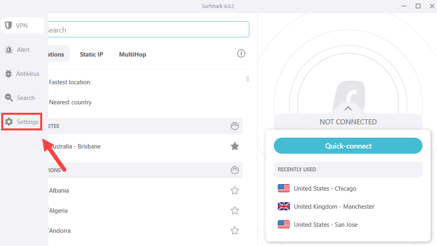Image resolution: width=437 pixels, height=246 pixels.
Task: Click the locations list scrollbar
Action: click(248, 79)
